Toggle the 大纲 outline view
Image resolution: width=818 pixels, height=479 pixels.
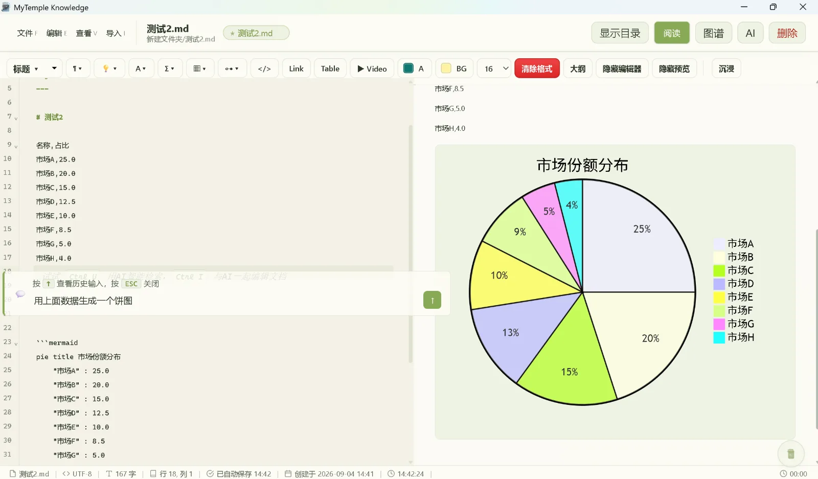[578, 69]
